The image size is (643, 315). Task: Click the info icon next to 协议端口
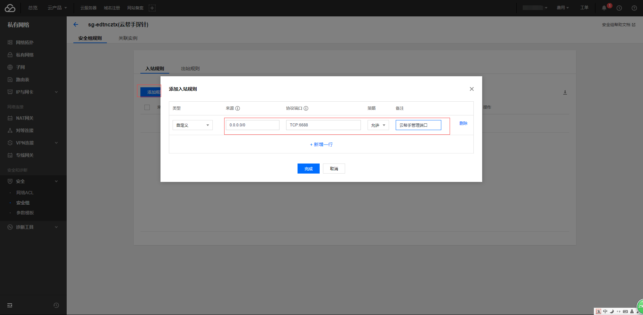[x=306, y=108]
